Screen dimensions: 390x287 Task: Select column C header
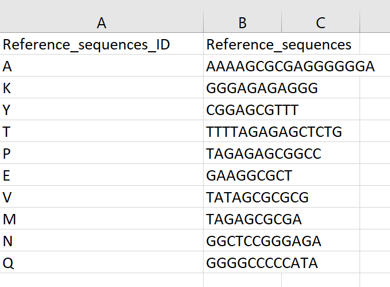(x=320, y=23)
